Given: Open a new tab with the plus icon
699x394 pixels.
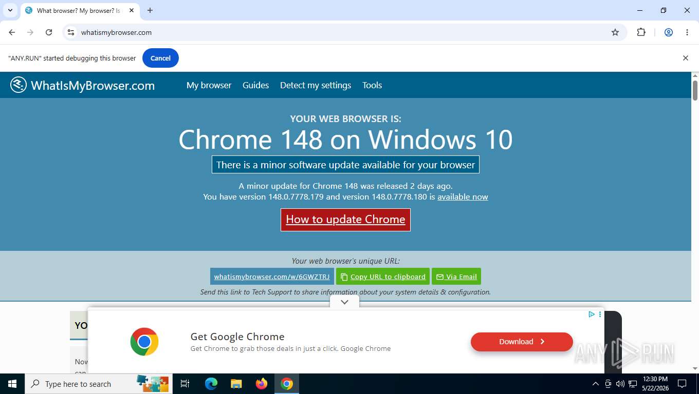Looking at the screenshot, I should (150, 10).
